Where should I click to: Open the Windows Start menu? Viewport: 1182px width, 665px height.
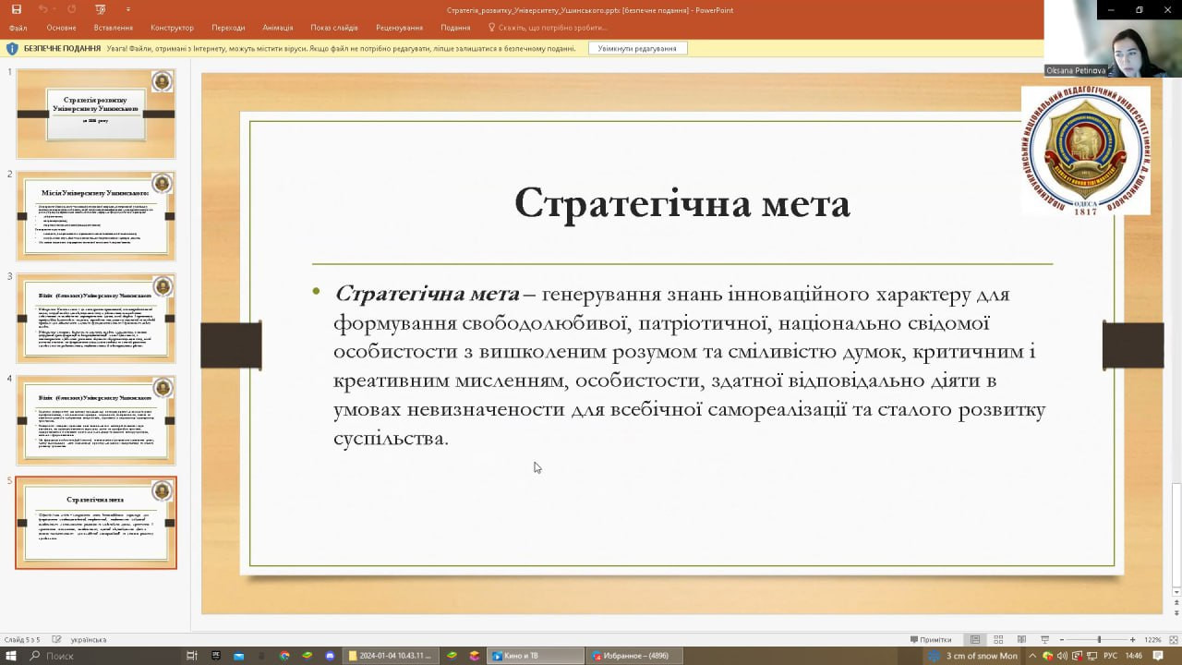[12, 656]
